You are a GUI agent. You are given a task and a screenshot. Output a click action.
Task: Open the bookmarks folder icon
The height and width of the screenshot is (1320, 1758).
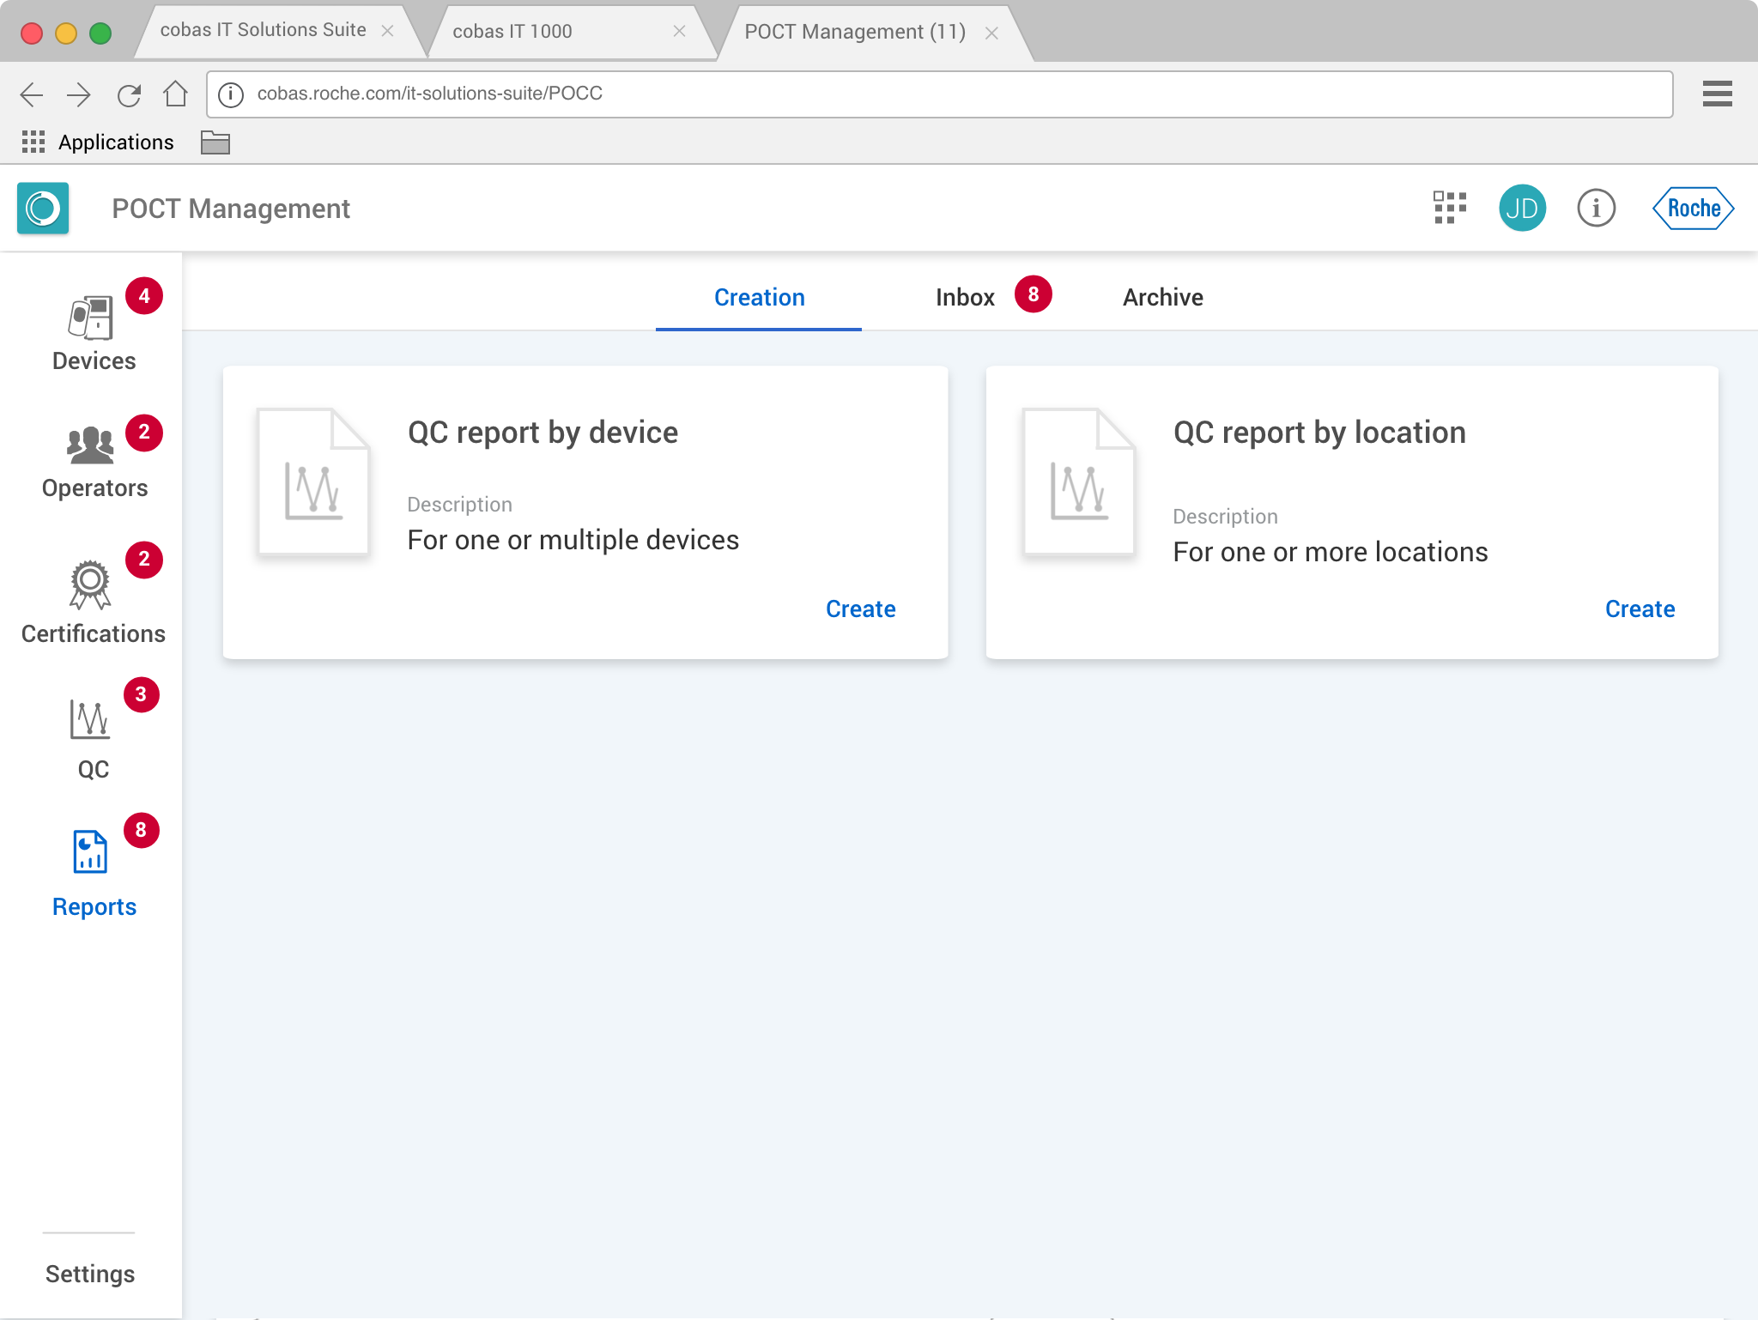pyautogui.click(x=215, y=142)
